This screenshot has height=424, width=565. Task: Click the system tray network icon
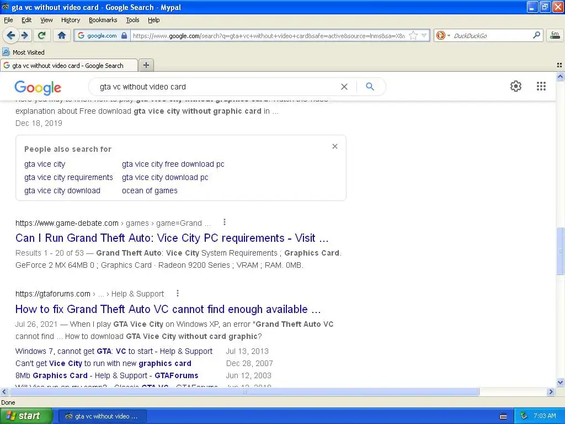click(x=524, y=416)
